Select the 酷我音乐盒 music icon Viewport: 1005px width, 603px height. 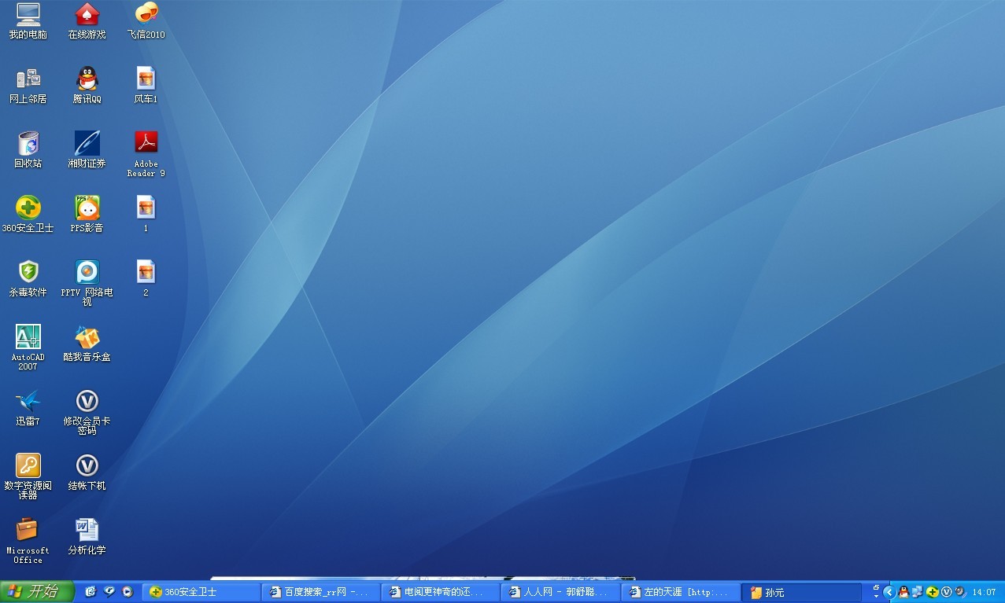tap(87, 337)
